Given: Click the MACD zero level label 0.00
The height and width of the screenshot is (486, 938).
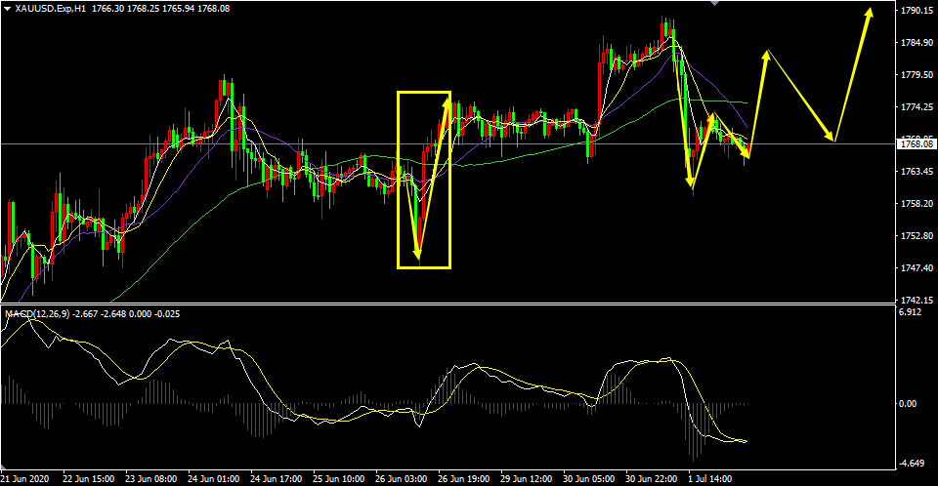Looking at the screenshot, I should click(908, 404).
